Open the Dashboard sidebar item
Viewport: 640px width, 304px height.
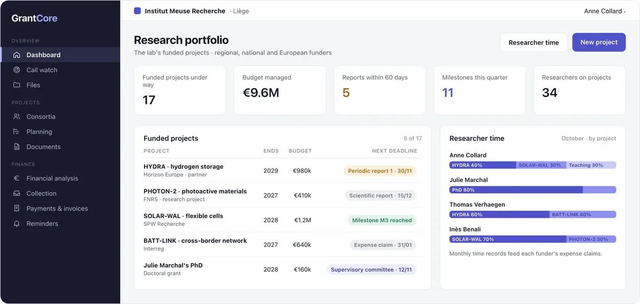(x=60, y=55)
